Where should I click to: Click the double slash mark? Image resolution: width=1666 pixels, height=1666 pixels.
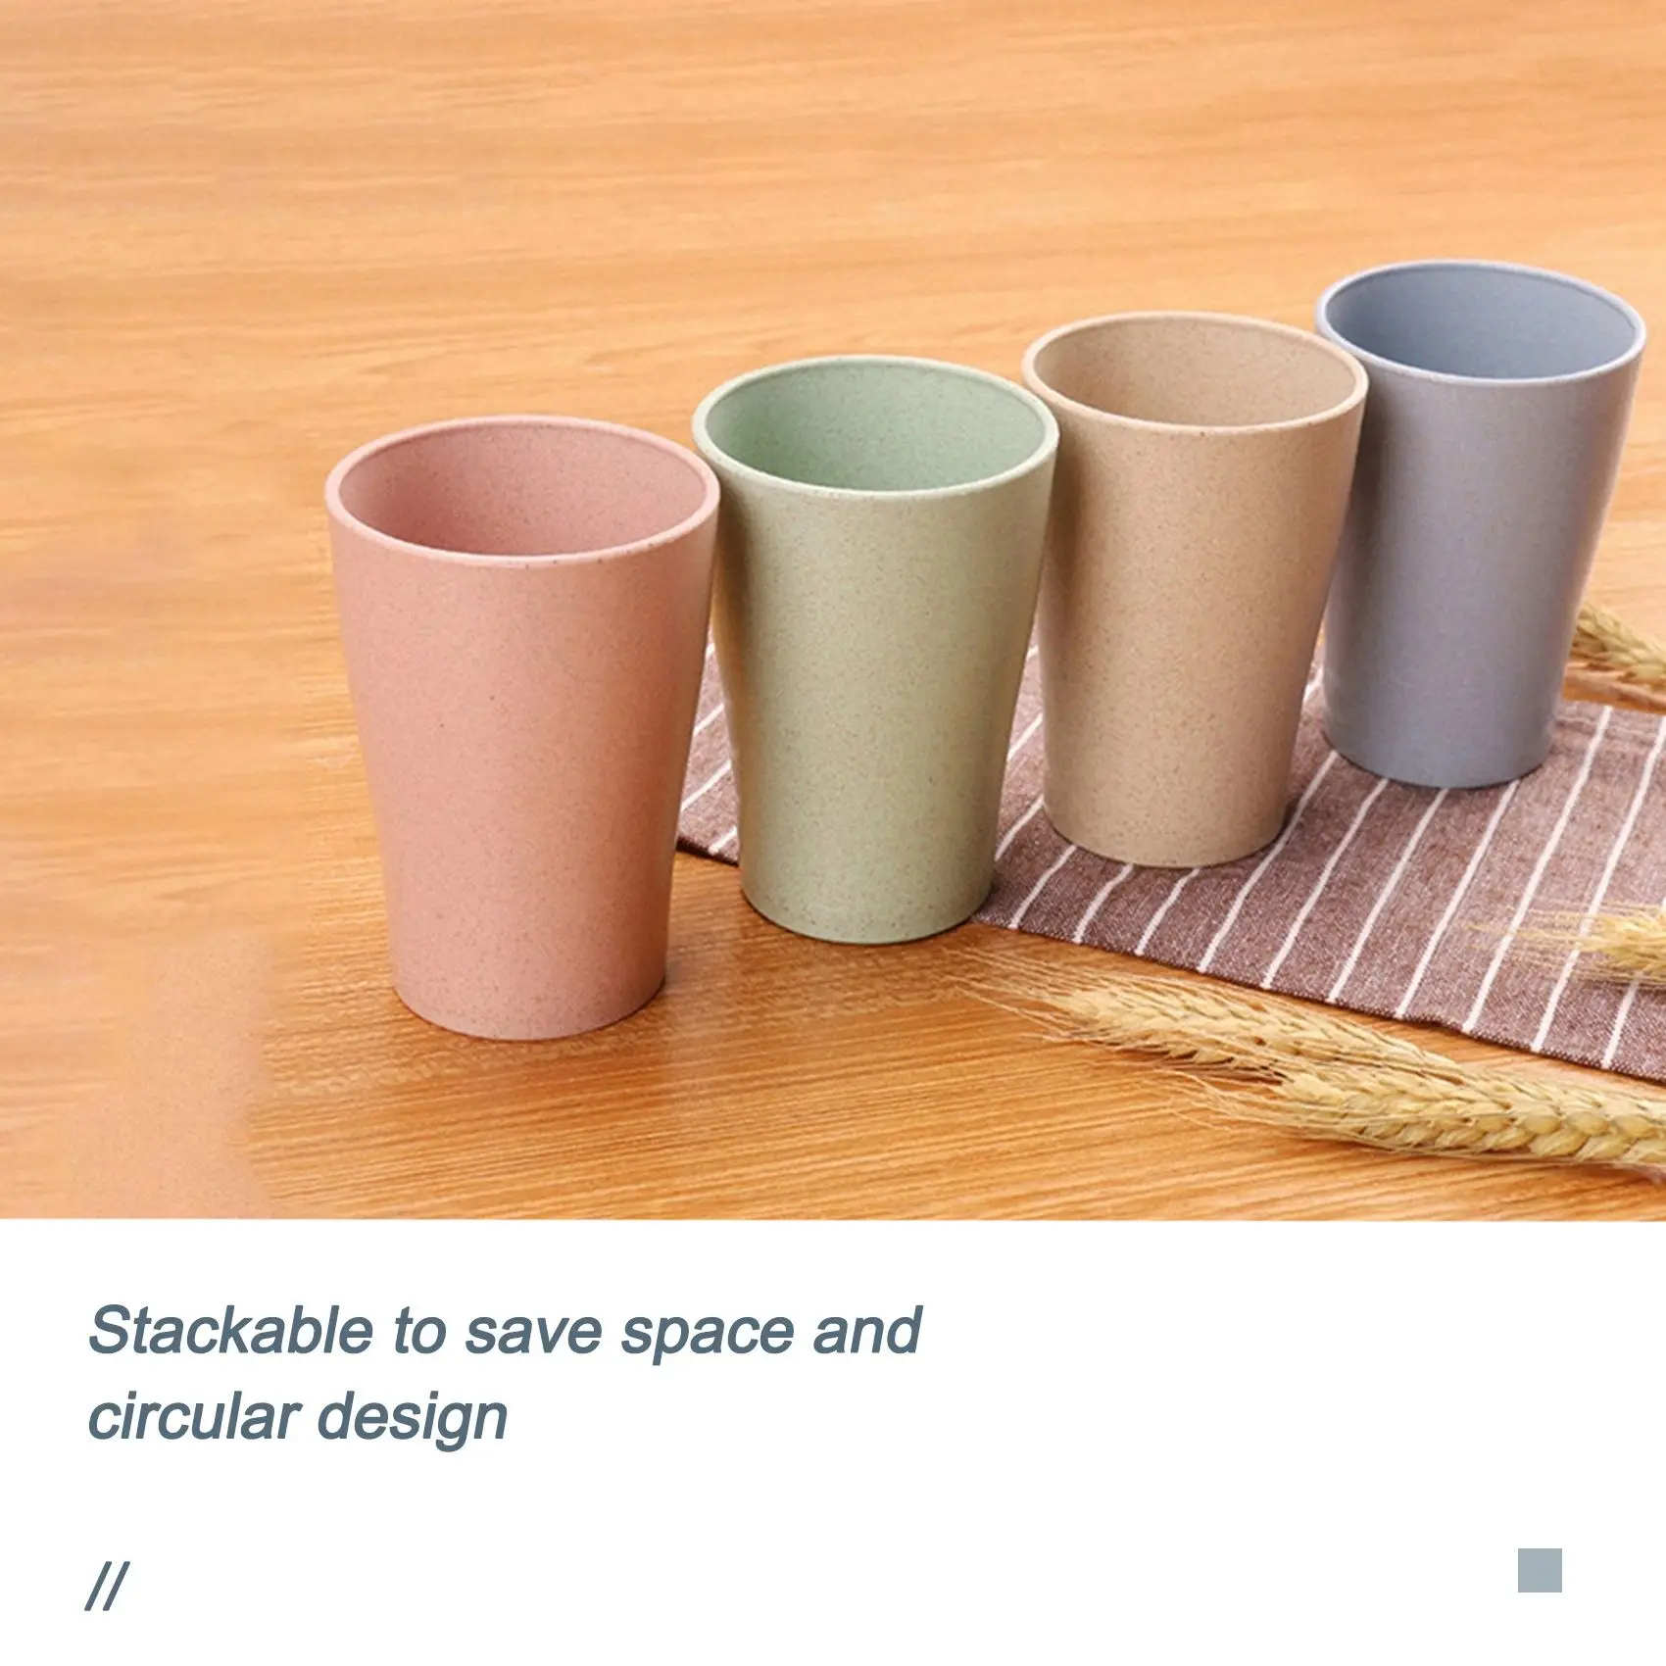point(106,1587)
